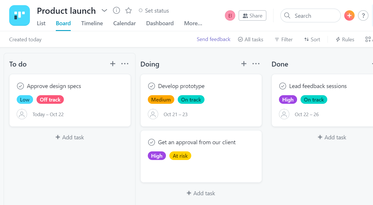The height and width of the screenshot is (205, 373).
Task: Click the Product launch project icon
Action: coord(19,15)
